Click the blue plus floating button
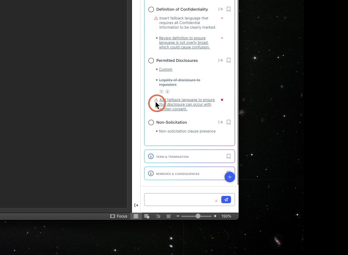This screenshot has height=255, width=348. [x=229, y=177]
